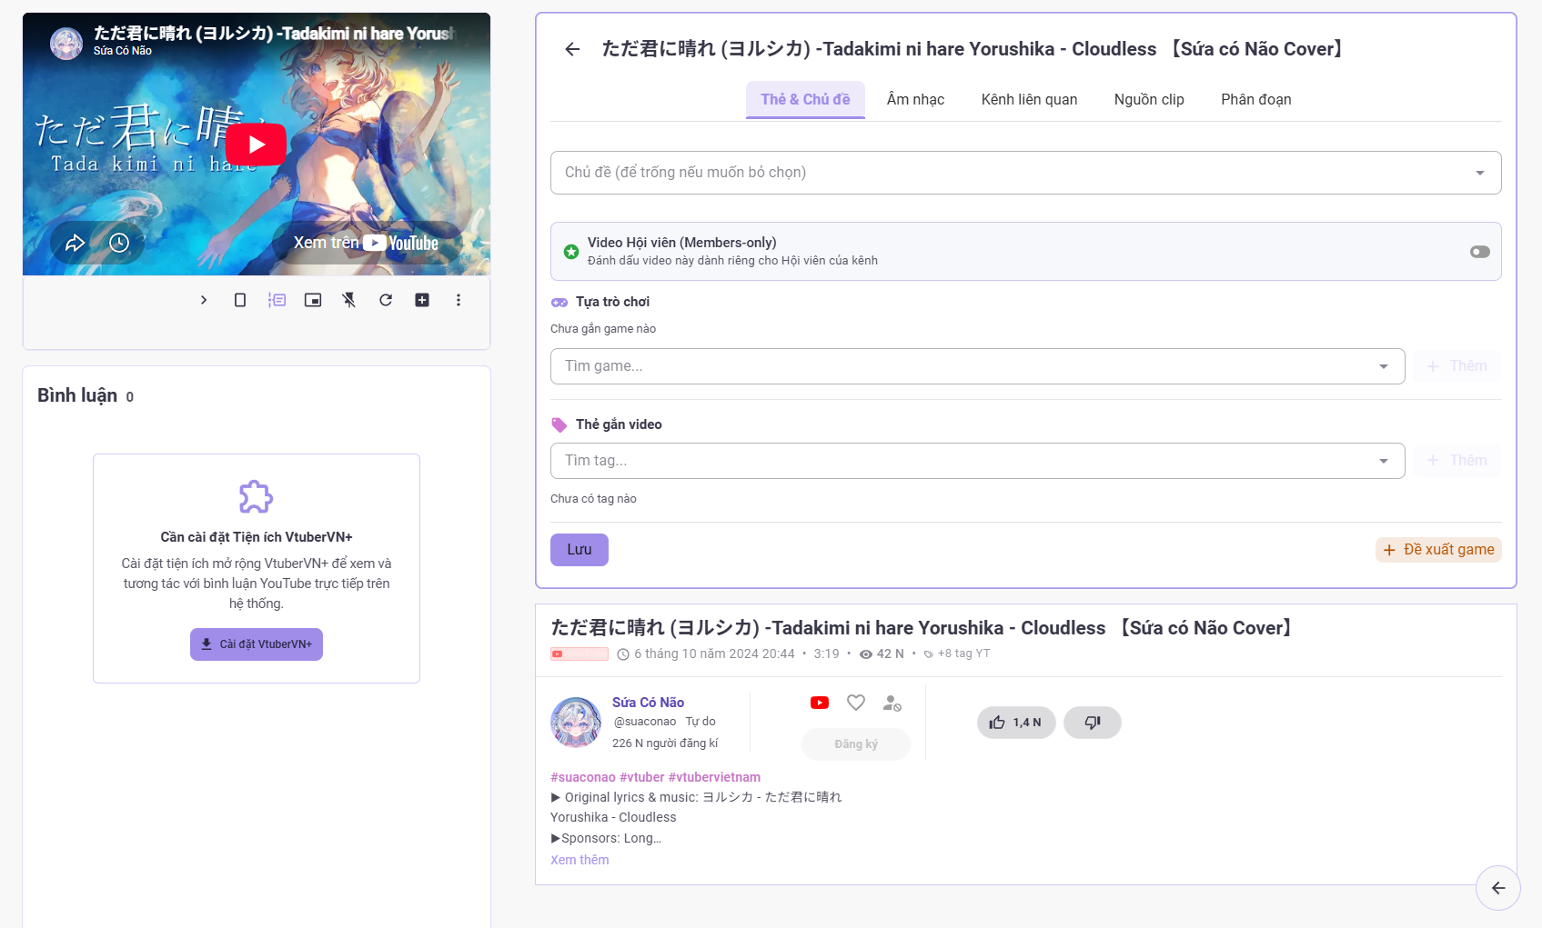Screen dimensions: 1542x928
Task: Open Sứa Có Não channel name link
Action: click(x=648, y=703)
